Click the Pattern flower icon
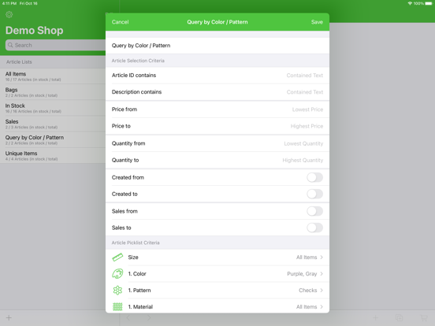 (117, 291)
